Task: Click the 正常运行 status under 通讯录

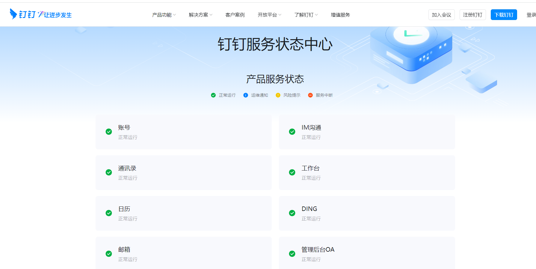Action: [x=128, y=178]
